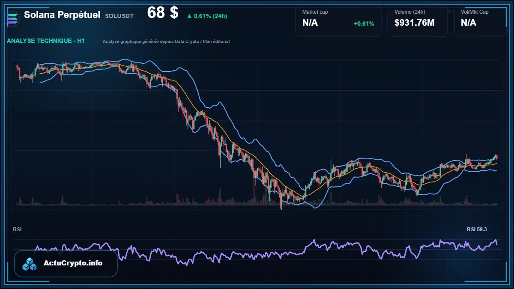The height and width of the screenshot is (289, 514).
Task: Click the 'Analyse graphique générée depuis Data Crypto' subtitle
Action: pyautogui.click(x=166, y=42)
